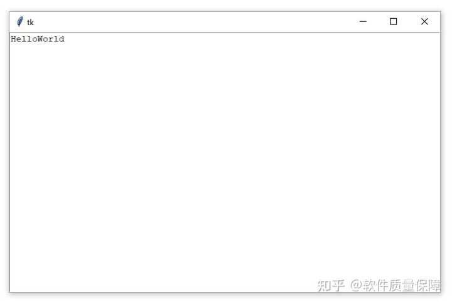
Task: Click the letter H in HelloWorld
Action: [x=14, y=39]
